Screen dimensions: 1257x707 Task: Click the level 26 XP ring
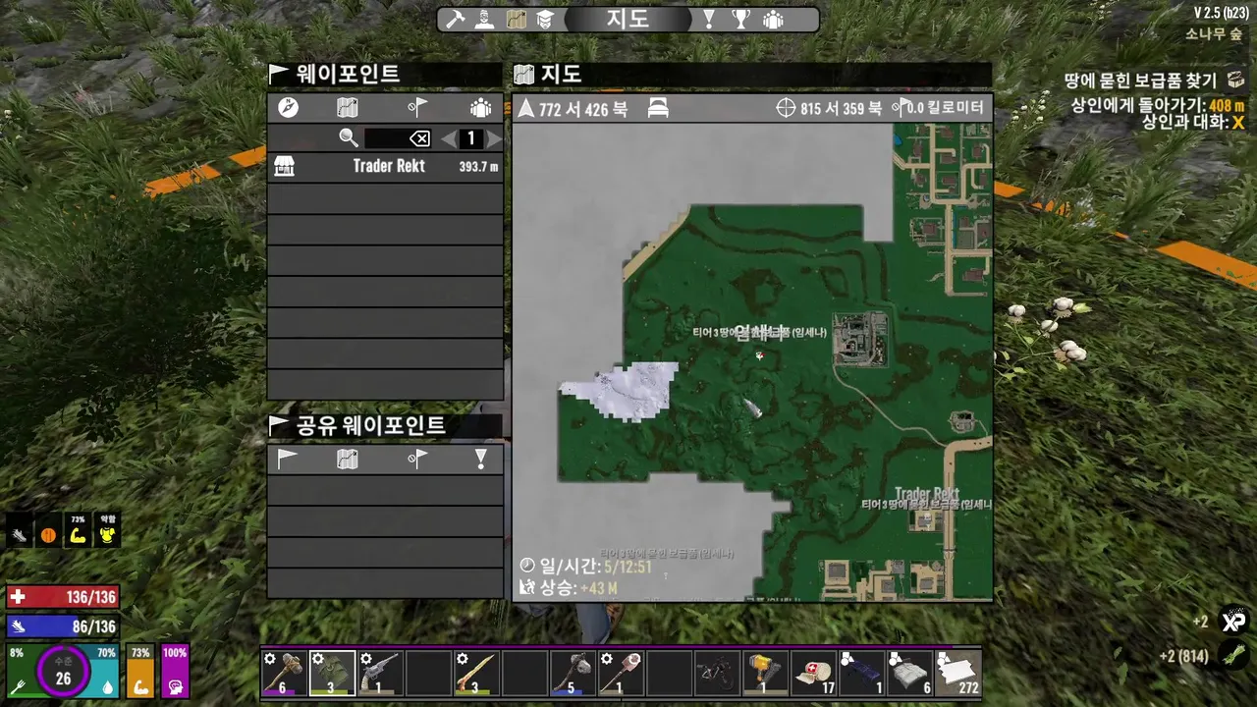pos(63,671)
